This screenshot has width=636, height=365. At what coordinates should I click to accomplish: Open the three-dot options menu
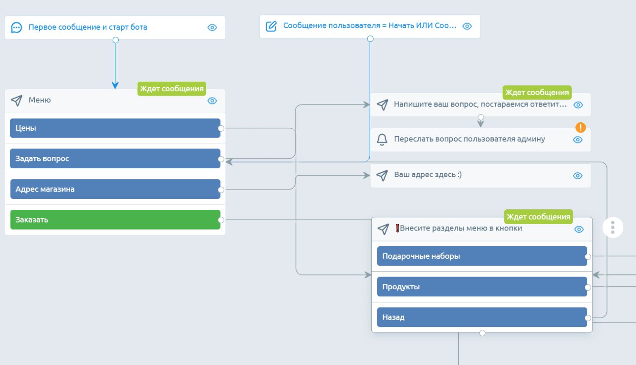[x=613, y=227]
